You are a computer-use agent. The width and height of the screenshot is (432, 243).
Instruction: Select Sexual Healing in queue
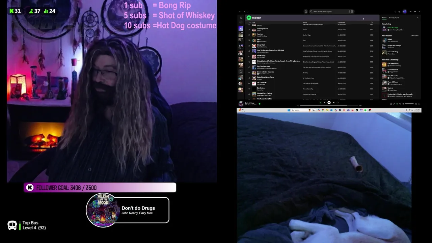click(x=400, y=52)
